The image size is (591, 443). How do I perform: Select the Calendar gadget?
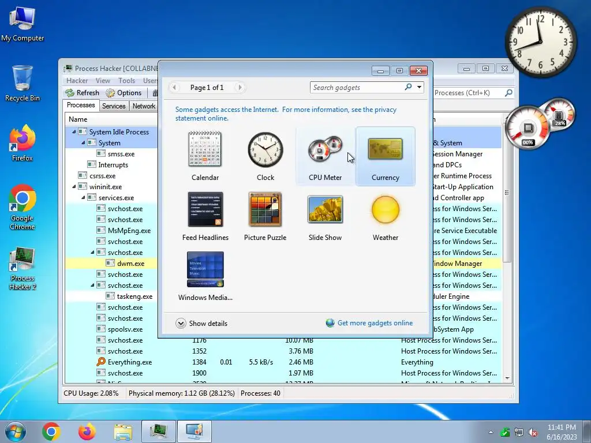click(x=205, y=156)
